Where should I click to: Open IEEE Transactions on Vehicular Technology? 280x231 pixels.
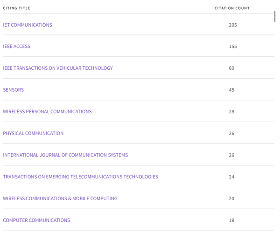(x=58, y=68)
